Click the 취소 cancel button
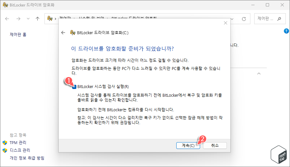The height and width of the screenshot is (167, 290). coord(215,145)
